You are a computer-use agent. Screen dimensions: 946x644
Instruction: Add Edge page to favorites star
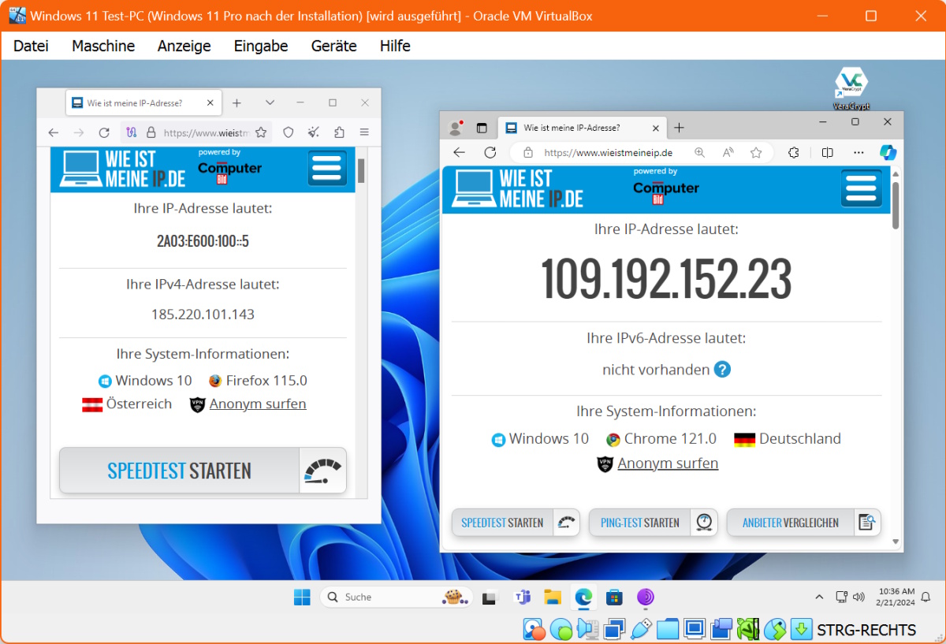(x=756, y=152)
